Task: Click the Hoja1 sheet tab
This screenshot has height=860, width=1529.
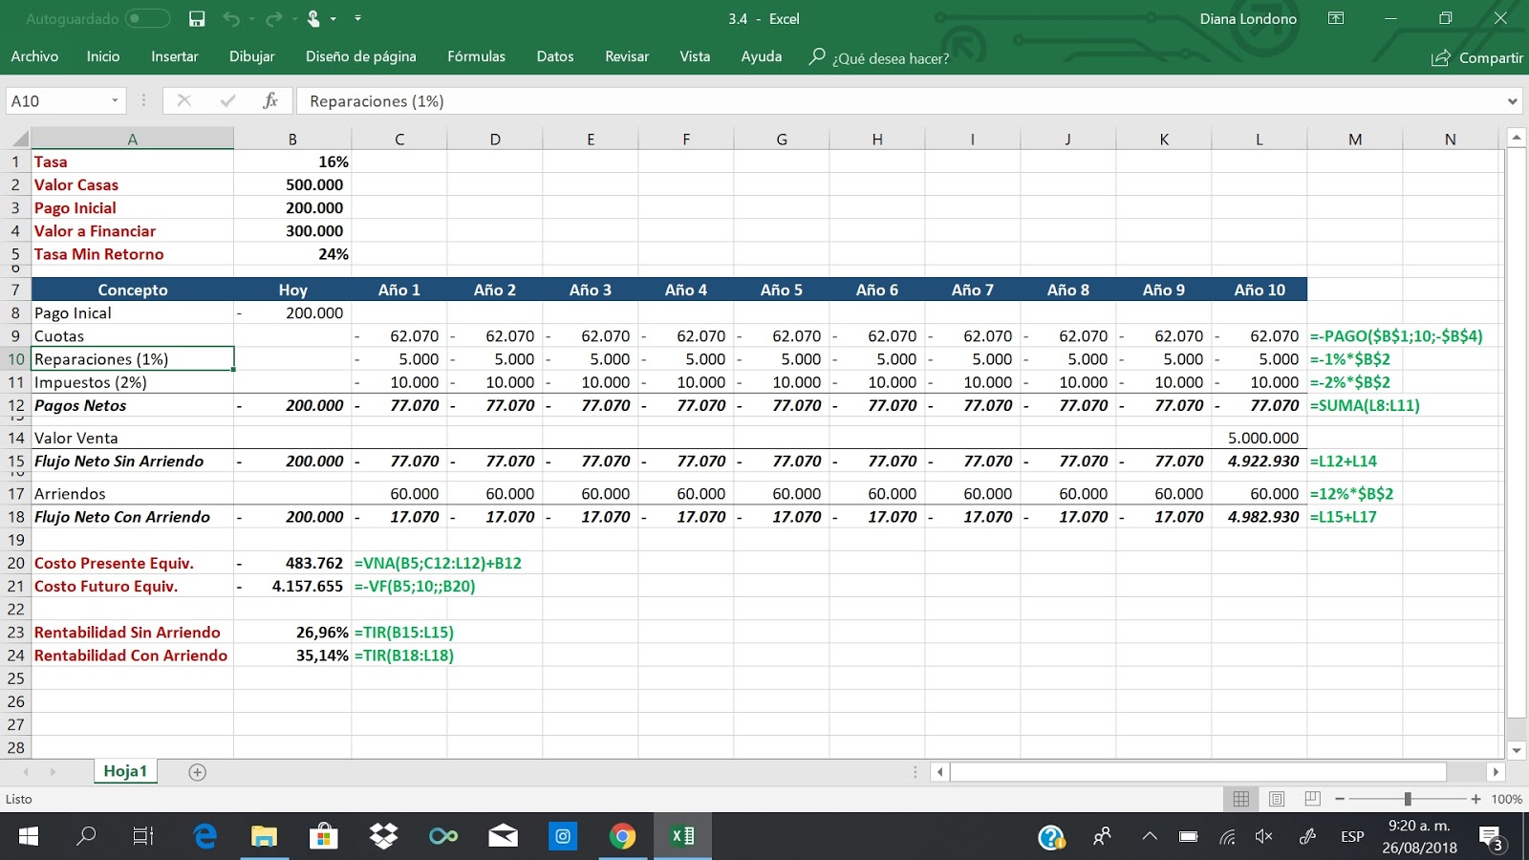Action: click(125, 770)
